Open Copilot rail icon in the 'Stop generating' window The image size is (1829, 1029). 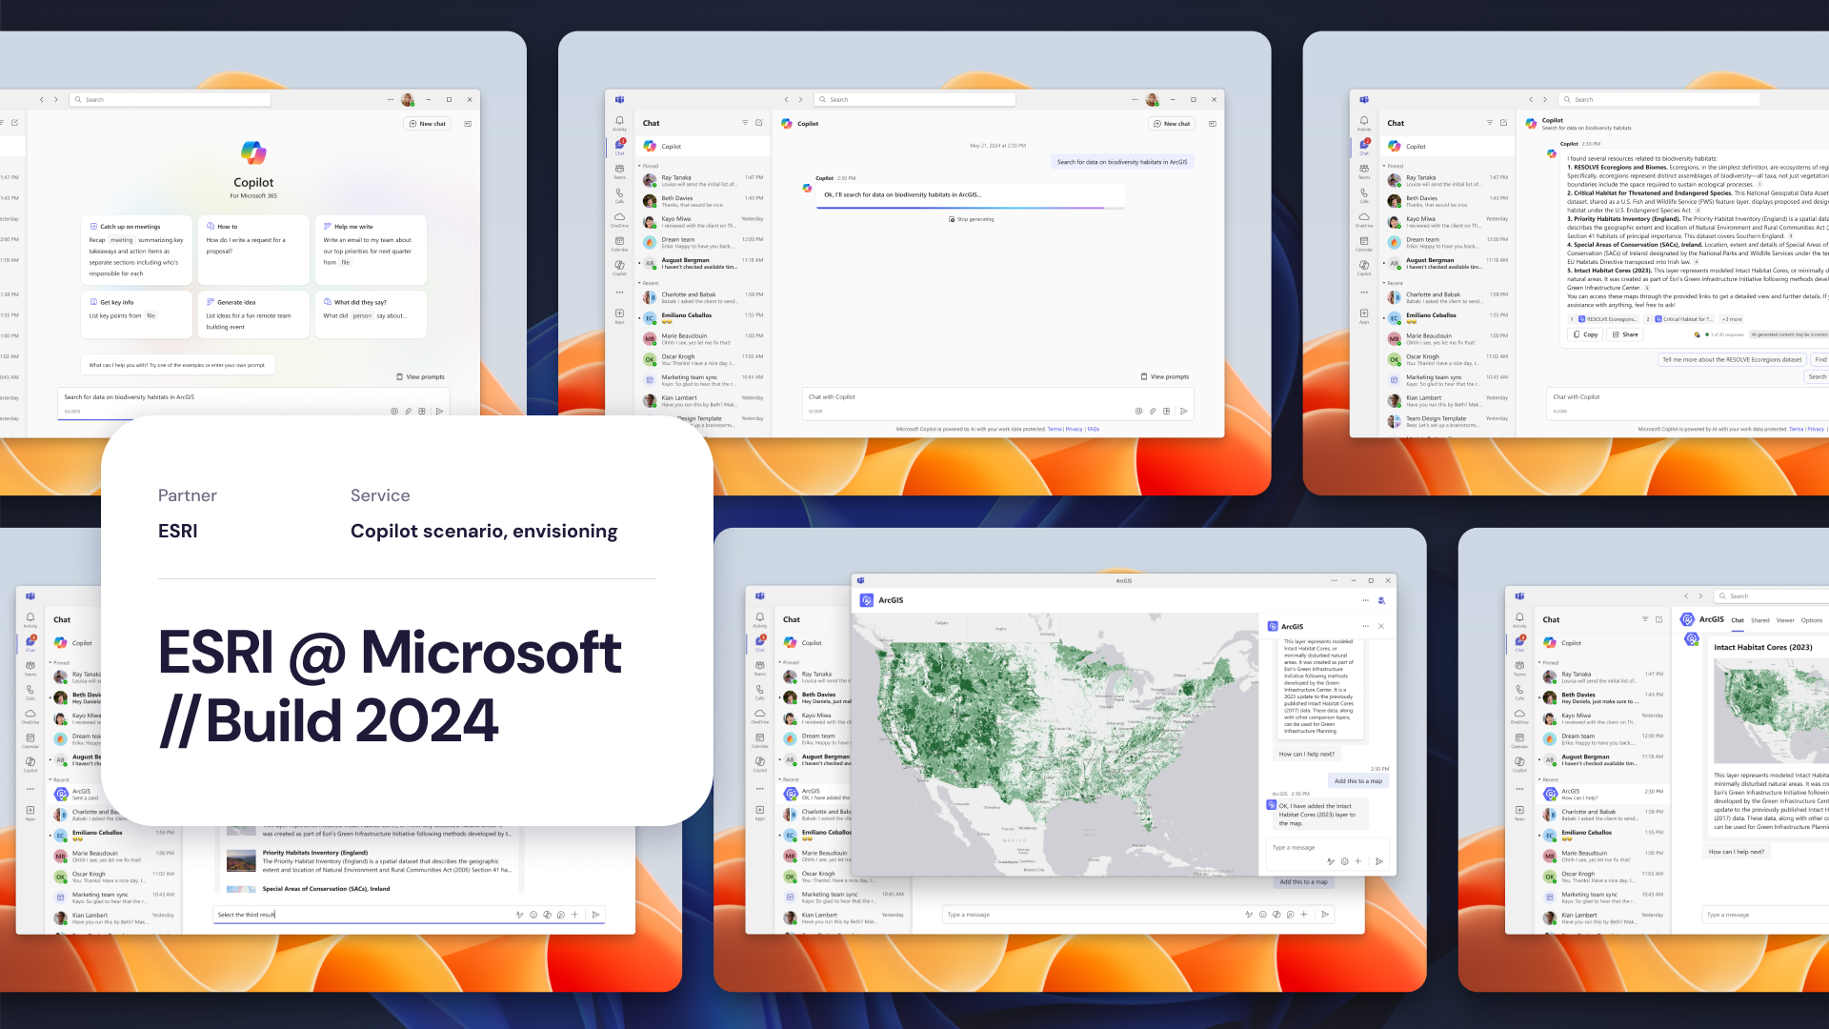(619, 267)
